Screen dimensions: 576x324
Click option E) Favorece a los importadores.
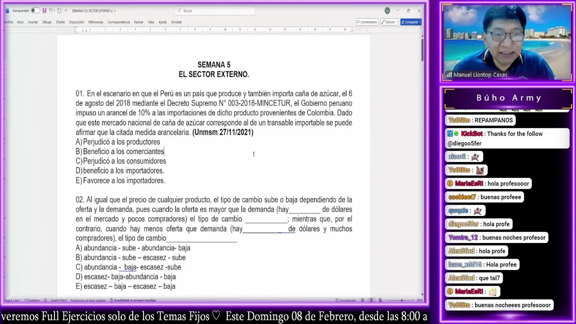coord(121,180)
